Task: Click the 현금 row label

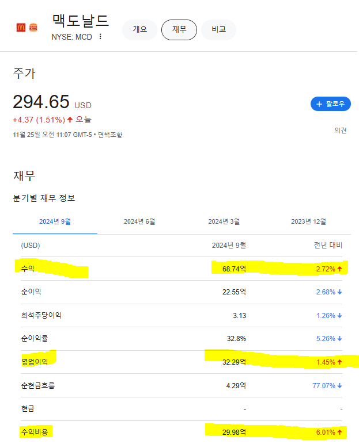Action: [28, 408]
